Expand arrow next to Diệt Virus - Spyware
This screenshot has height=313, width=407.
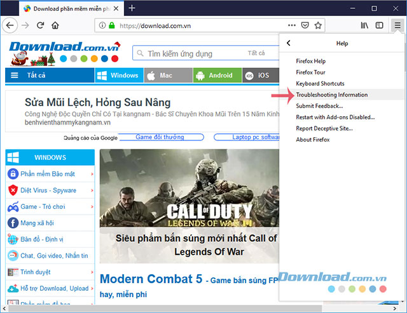(92, 190)
